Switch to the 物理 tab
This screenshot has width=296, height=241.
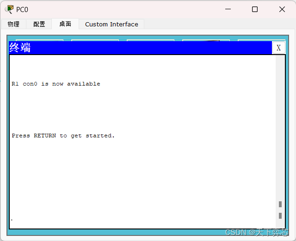point(13,24)
